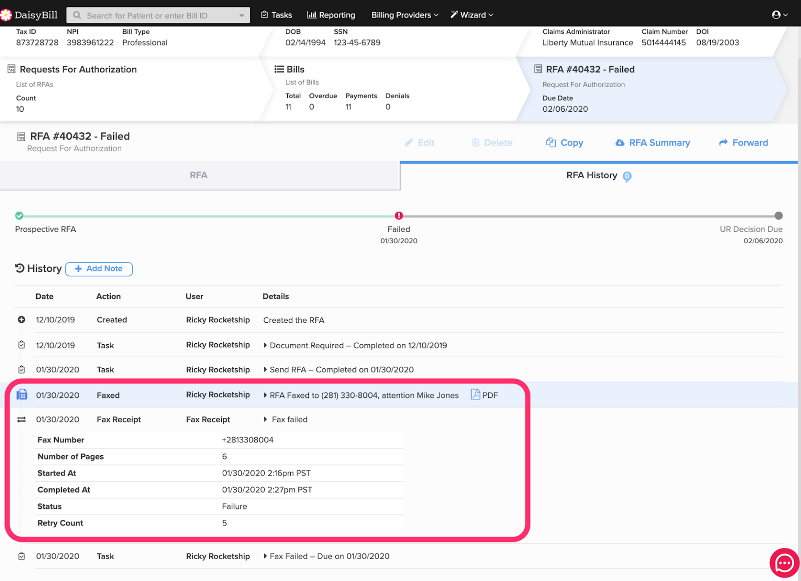Open the search field dropdown arrow
Screen dimensions: 801x581
tap(242, 16)
